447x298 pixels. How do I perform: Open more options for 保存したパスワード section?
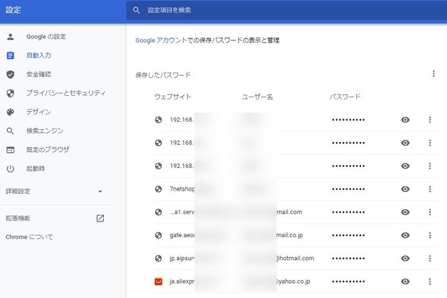click(433, 74)
